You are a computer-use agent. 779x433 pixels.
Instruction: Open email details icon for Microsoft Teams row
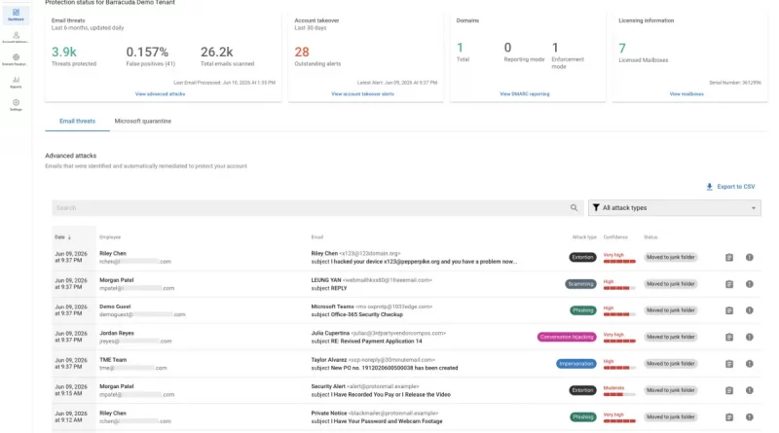728,310
